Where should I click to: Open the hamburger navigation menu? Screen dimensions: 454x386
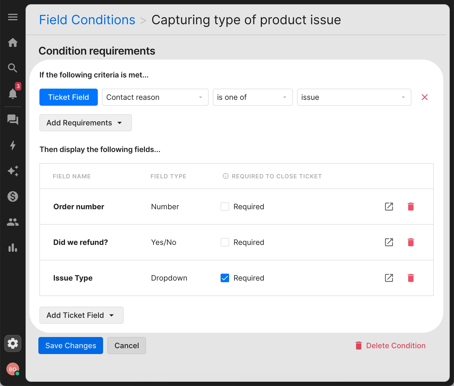[x=13, y=17]
